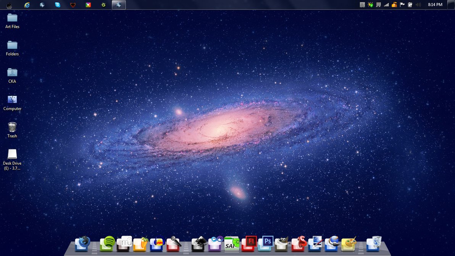Open the colorful X square taskbar icon
The width and height of the screenshot is (455, 256).
[x=88, y=5]
